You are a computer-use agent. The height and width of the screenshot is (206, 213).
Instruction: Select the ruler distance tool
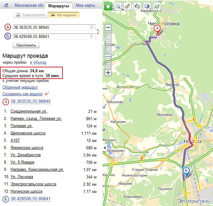point(128,6)
